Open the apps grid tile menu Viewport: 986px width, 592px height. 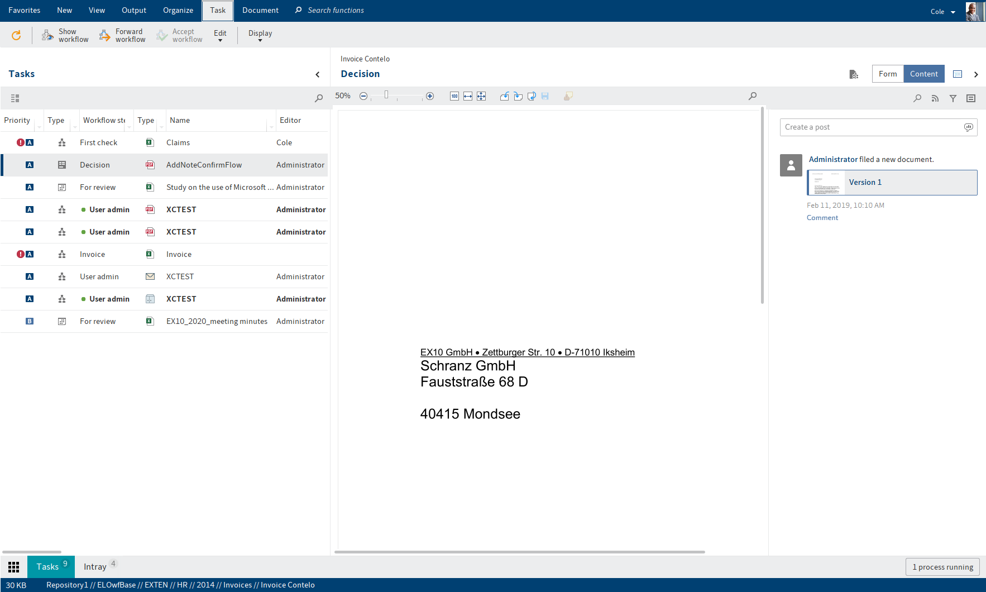(x=14, y=567)
